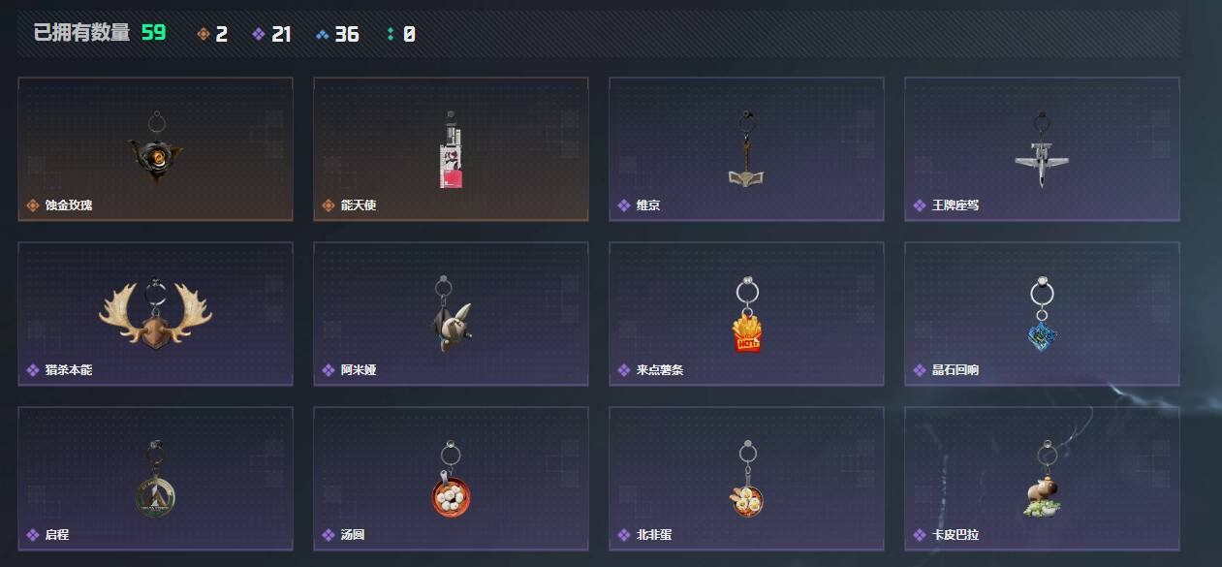1222x567 pixels.
Task: Select the 能天使 charm icon
Action: point(451,149)
